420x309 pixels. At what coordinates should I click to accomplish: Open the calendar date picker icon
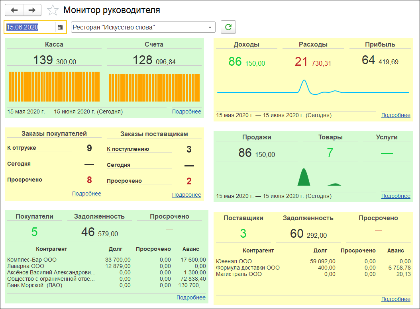[x=60, y=27]
